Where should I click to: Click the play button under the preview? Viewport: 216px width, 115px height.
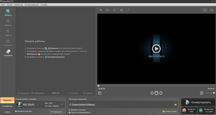(x=156, y=93)
